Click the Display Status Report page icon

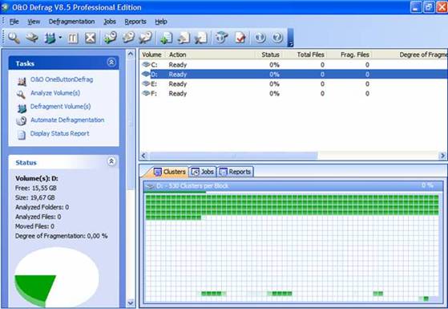(22, 135)
